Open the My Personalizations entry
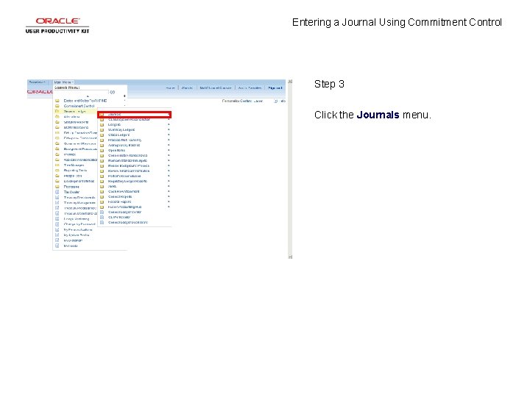The height and width of the screenshot is (397, 530). (78, 229)
